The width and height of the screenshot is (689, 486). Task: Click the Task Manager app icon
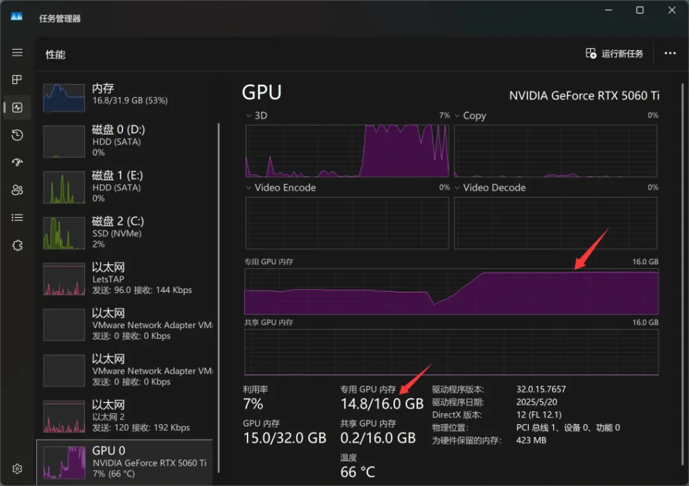coord(17,17)
